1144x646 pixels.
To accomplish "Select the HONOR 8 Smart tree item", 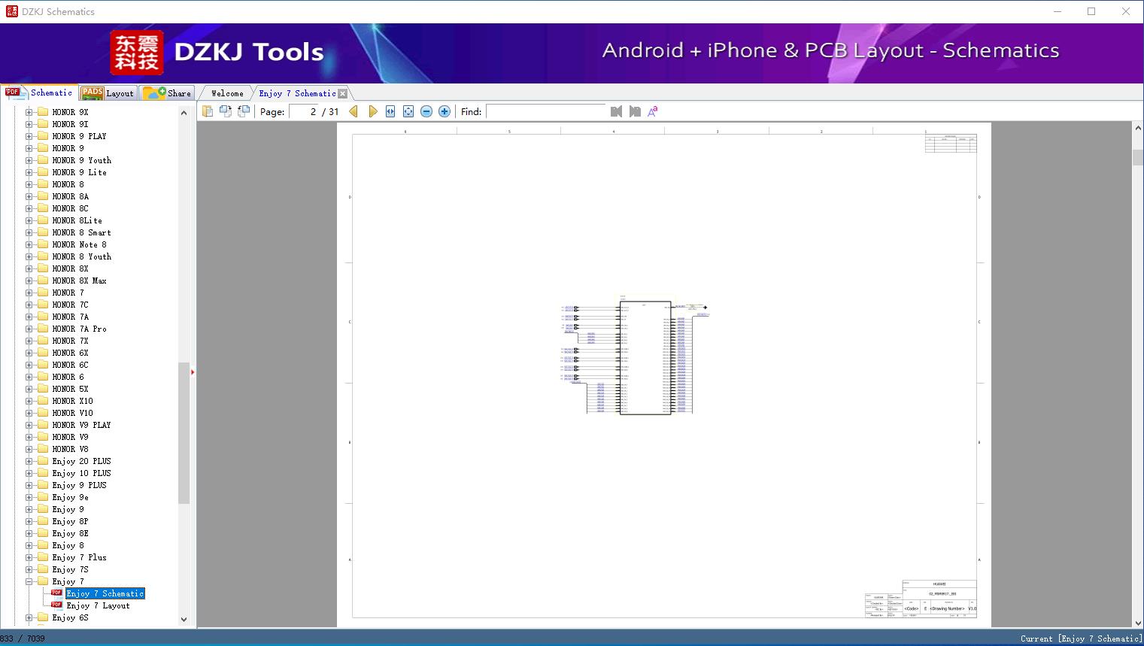I will (x=82, y=232).
